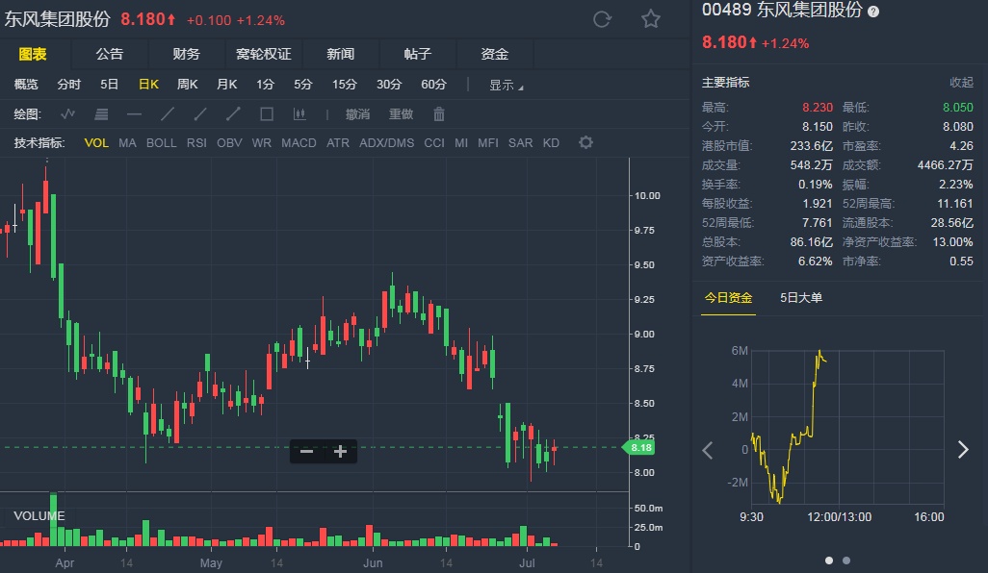
Task: Switch to 图表 chart tab
Action: [33, 54]
